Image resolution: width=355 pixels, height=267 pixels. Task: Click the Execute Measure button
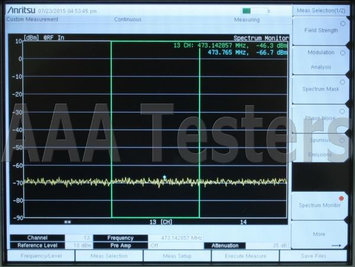pyautogui.click(x=246, y=256)
